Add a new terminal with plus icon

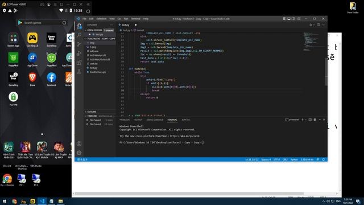click(x=302, y=120)
